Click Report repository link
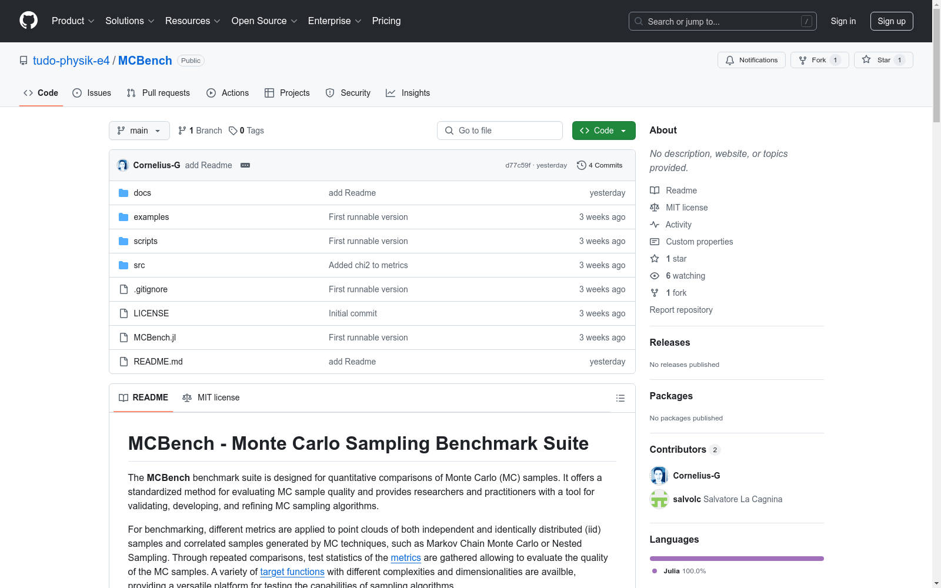 pos(681,310)
